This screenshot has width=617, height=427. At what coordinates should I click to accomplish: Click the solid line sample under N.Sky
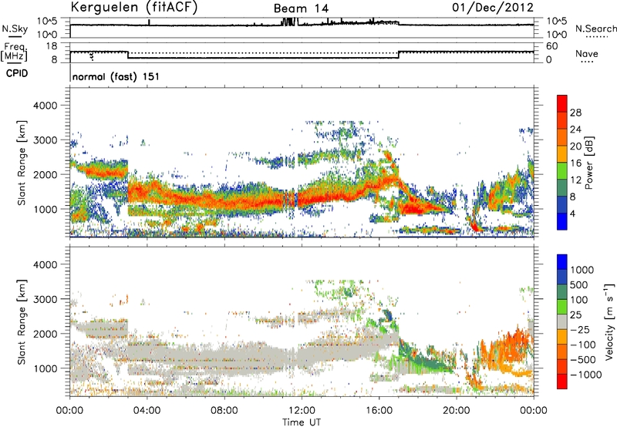pyautogui.click(x=15, y=36)
